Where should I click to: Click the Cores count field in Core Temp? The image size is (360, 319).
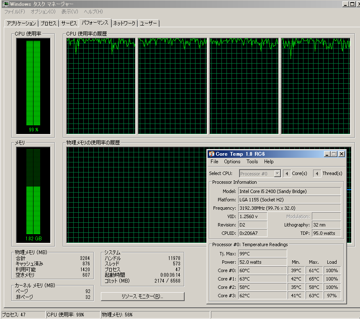tap(287, 174)
